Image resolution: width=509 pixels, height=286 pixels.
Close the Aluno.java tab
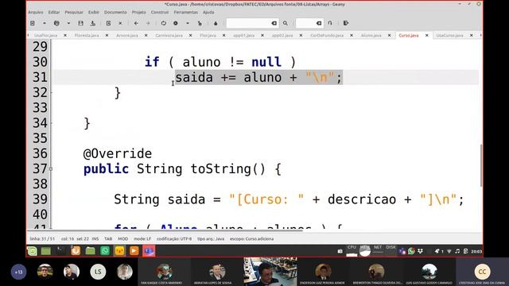tap(389, 35)
